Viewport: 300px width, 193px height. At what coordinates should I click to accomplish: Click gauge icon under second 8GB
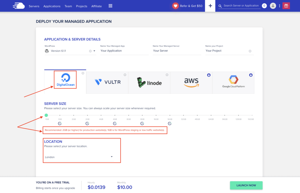tap(142, 123)
